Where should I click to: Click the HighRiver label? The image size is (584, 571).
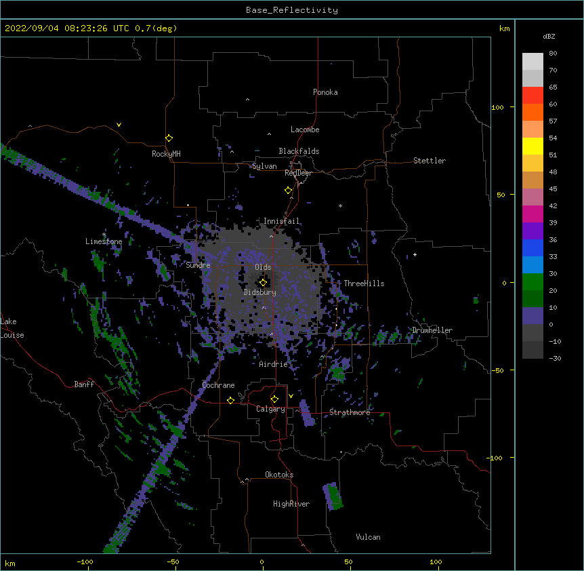[291, 504]
